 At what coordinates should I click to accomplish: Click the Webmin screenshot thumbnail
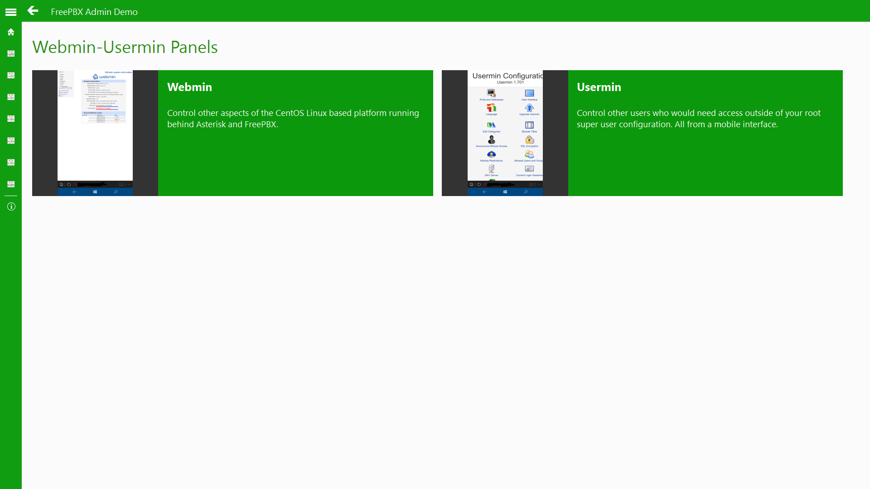95,127
